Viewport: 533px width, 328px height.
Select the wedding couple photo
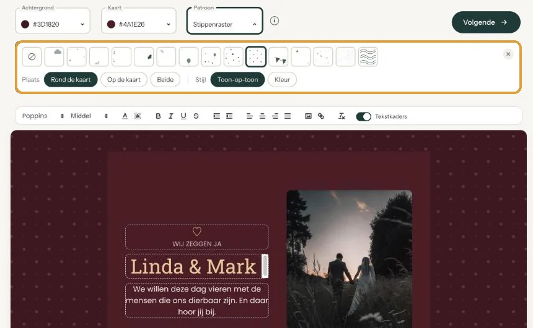pyautogui.click(x=350, y=259)
